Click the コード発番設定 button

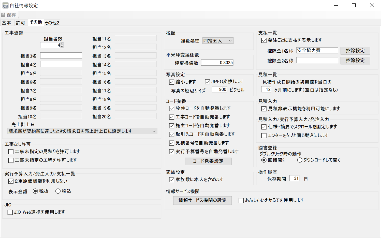[208, 161]
